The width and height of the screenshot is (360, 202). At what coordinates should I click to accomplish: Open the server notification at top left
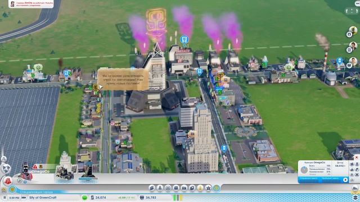click(31, 4)
